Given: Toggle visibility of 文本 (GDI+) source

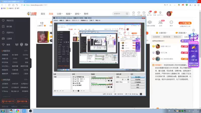Looking at the screenshot, I should (74, 81).
